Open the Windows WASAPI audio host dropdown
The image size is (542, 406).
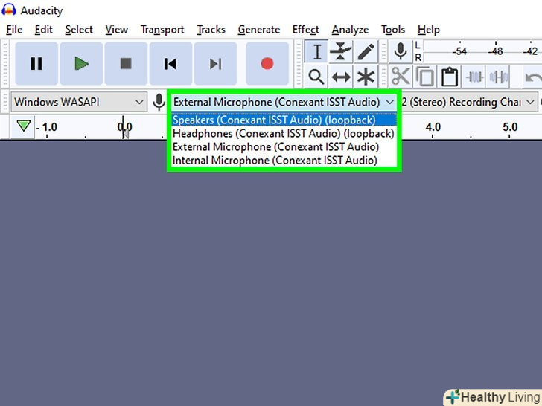tap(79, 102)
